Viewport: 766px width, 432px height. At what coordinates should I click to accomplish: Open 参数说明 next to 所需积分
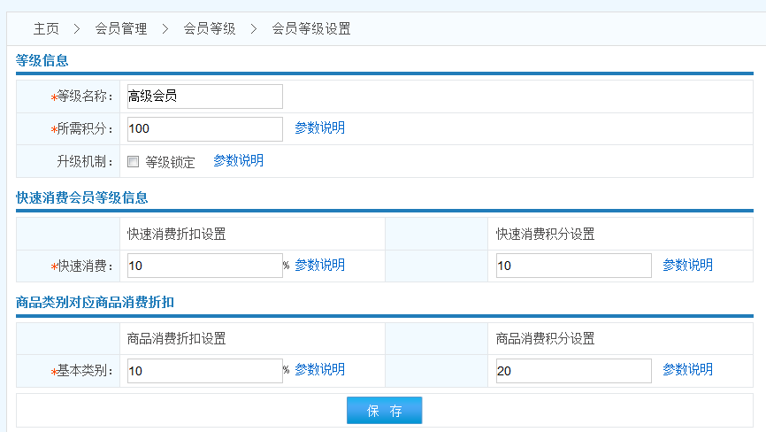click(x=319, y=128)
